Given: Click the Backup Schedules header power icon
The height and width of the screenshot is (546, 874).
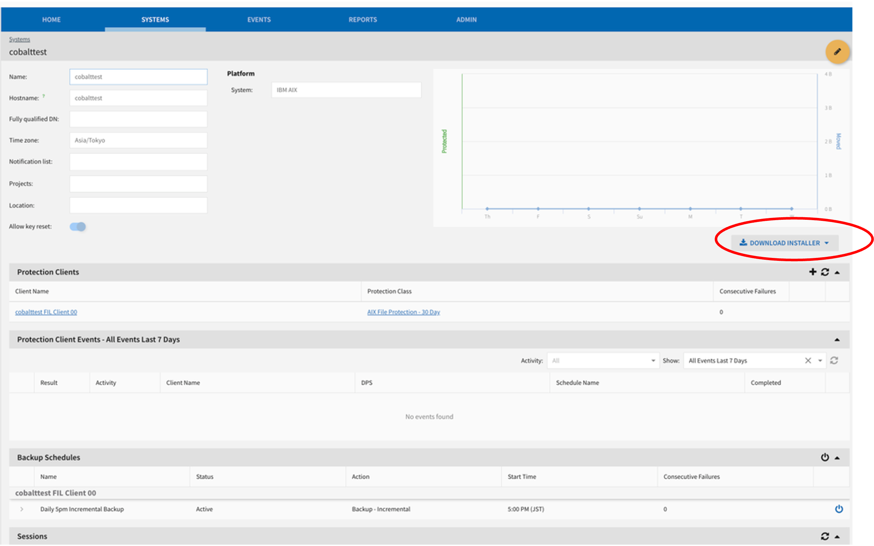Looking at the screenshot, I should 825,457.
